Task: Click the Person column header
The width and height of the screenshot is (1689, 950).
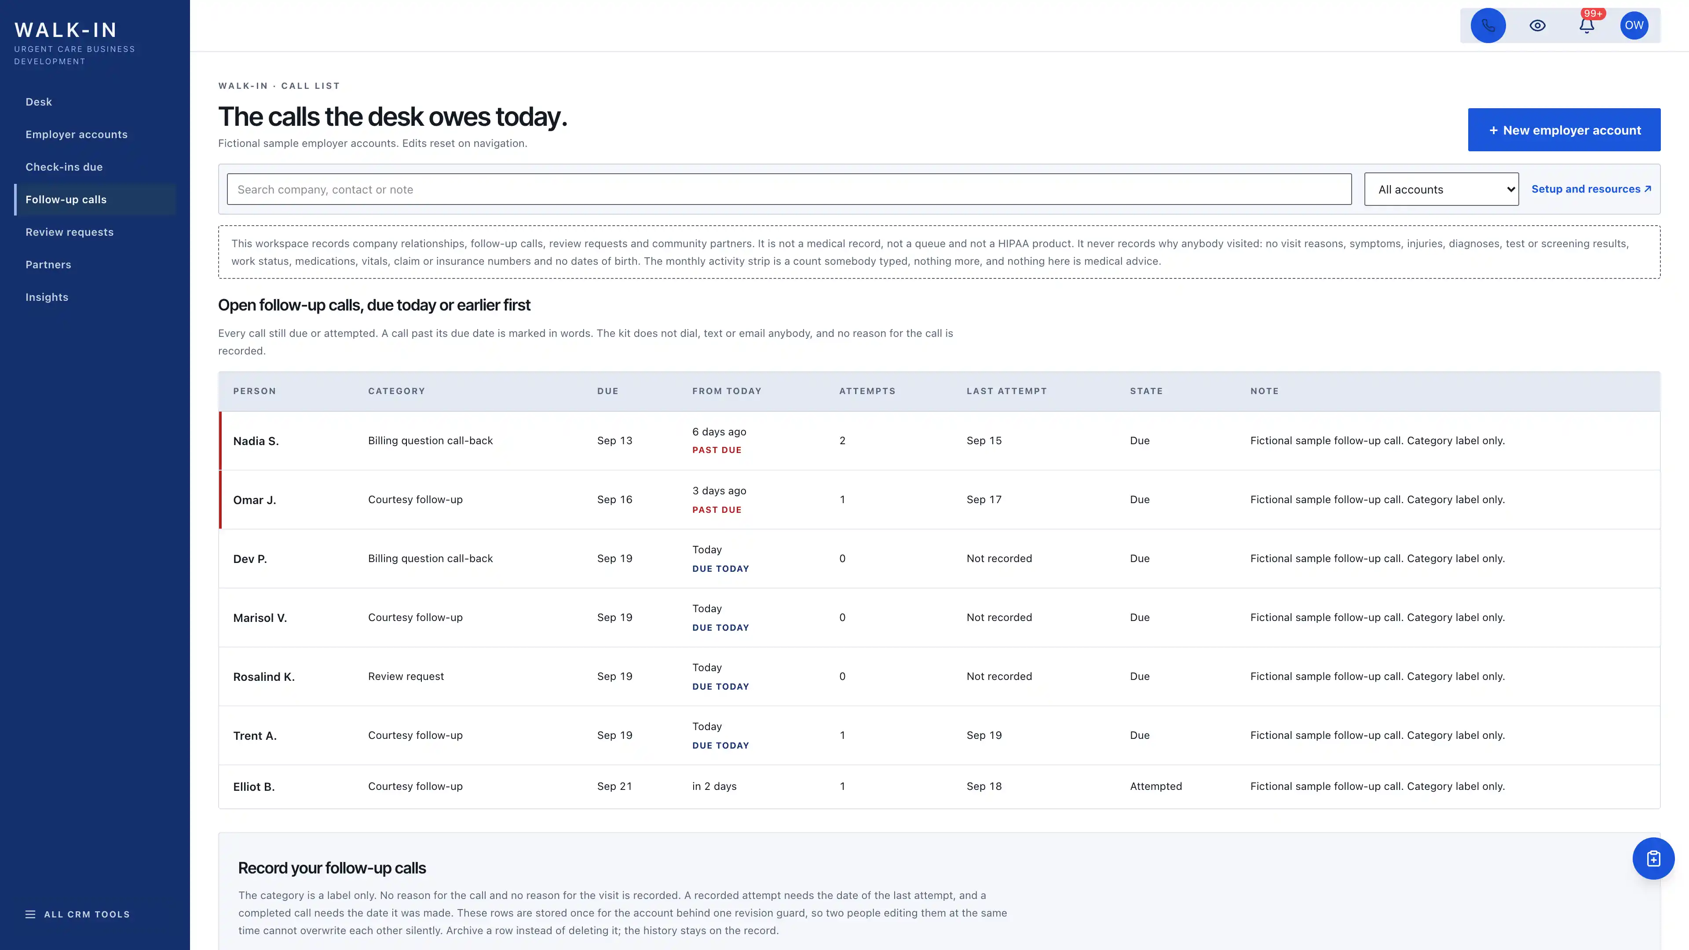Action: tap(254, 391)
